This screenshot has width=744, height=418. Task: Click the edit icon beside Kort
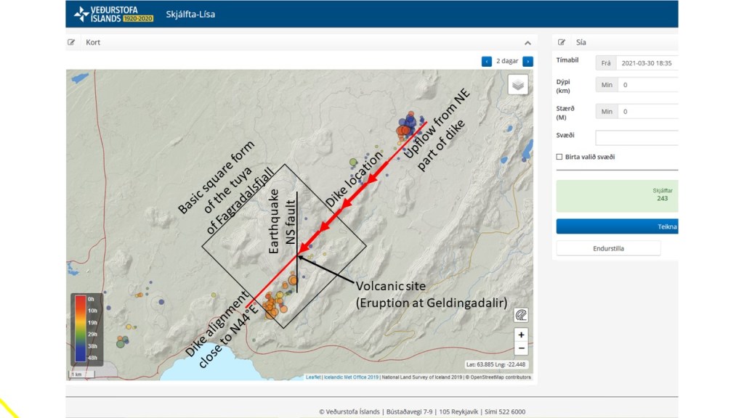pos(72,43)
